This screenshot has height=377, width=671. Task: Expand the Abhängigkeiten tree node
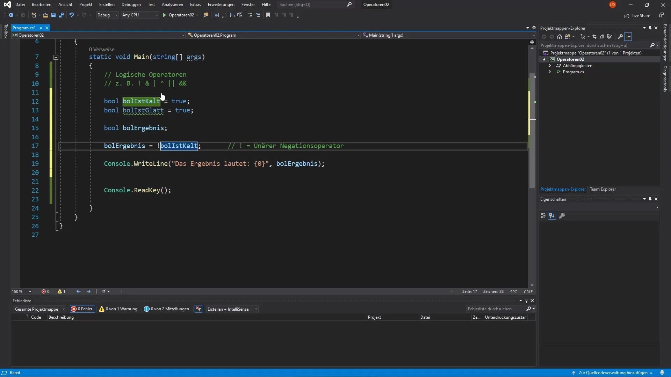pos(550,66)
